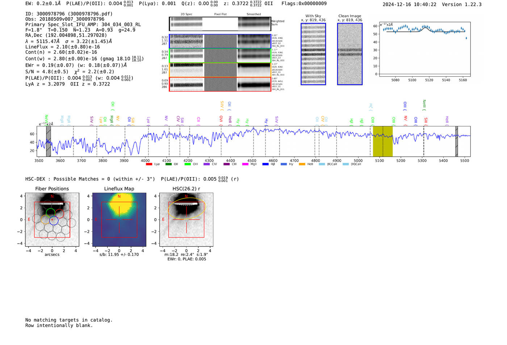Click the dark green OII legend swatch
The image size is (507, 345).
tap(168, 164)
